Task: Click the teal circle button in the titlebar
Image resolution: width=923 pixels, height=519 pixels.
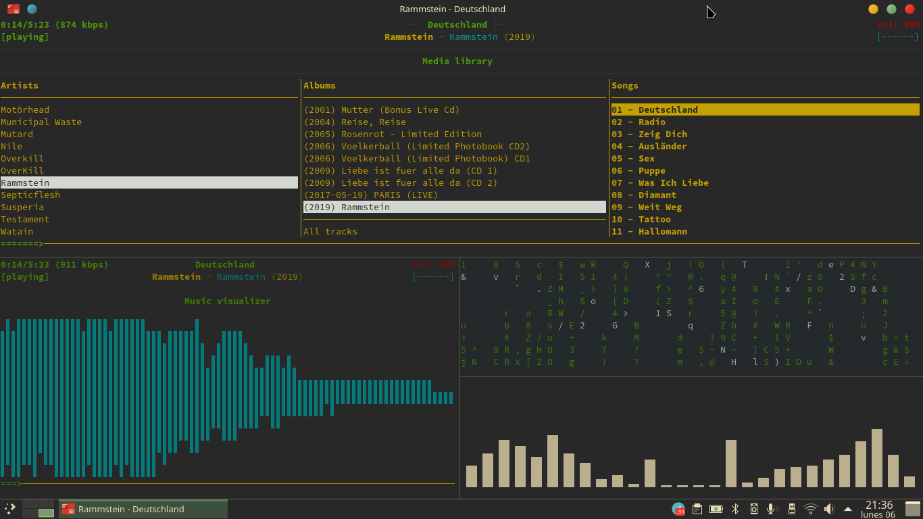Action: [x=32, y=9]
